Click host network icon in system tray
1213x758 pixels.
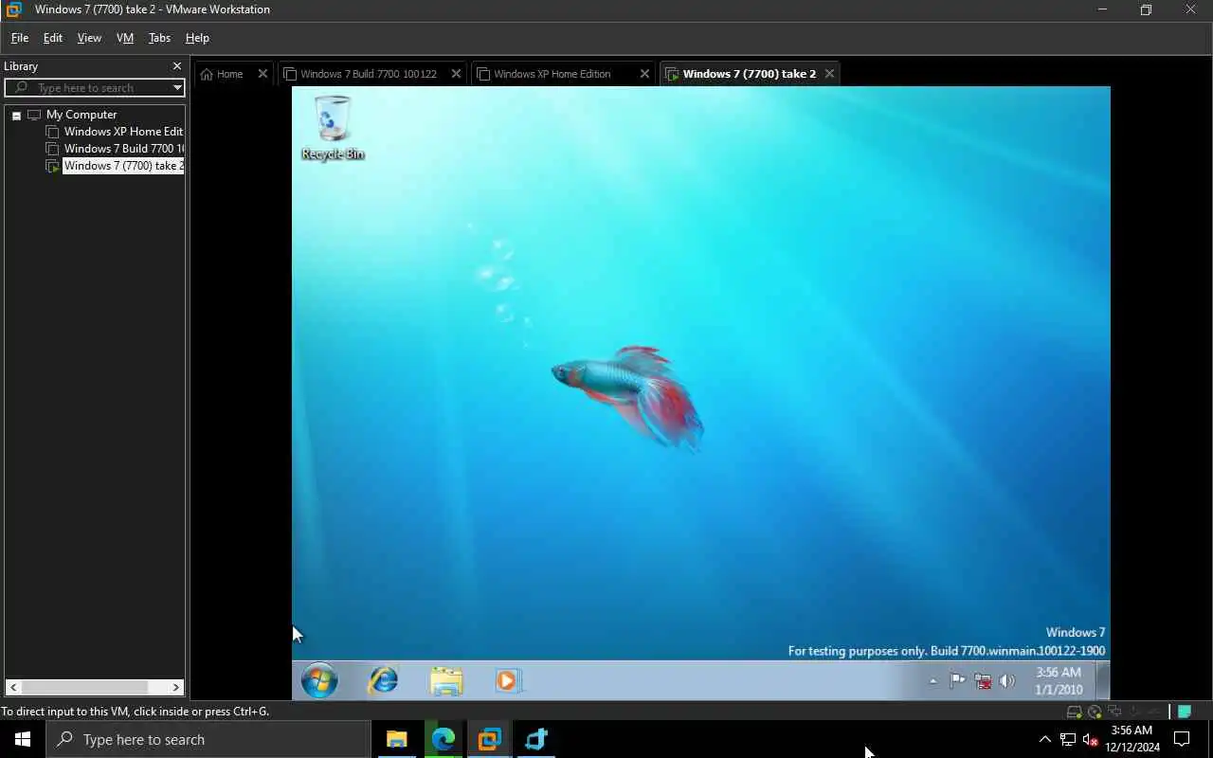1068,739
